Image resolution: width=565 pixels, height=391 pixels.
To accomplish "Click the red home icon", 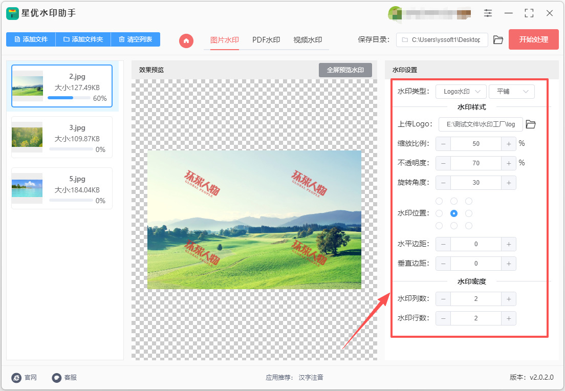I will click(x=186, y=41).
